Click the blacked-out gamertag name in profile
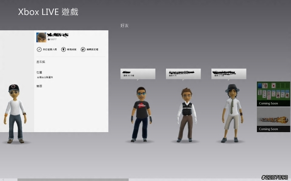The image size is (291, 181). [58, 35]
